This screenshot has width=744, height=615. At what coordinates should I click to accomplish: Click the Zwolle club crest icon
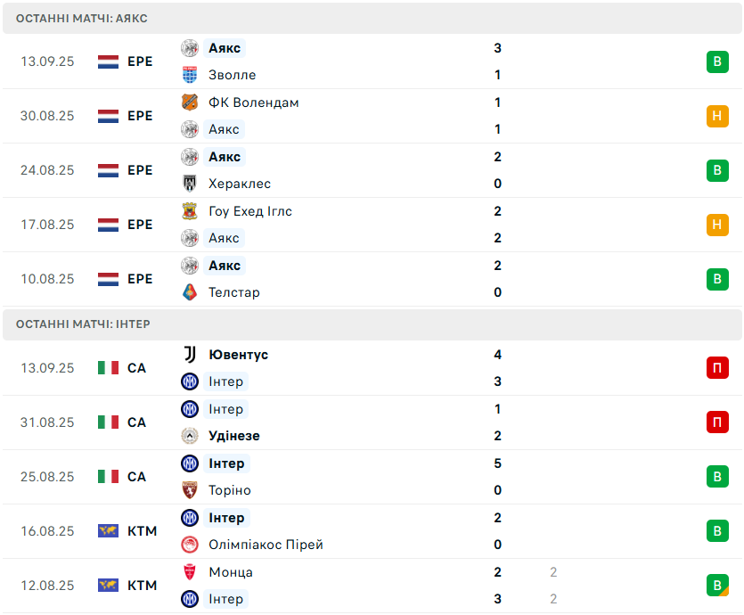[x=190, y=75]
